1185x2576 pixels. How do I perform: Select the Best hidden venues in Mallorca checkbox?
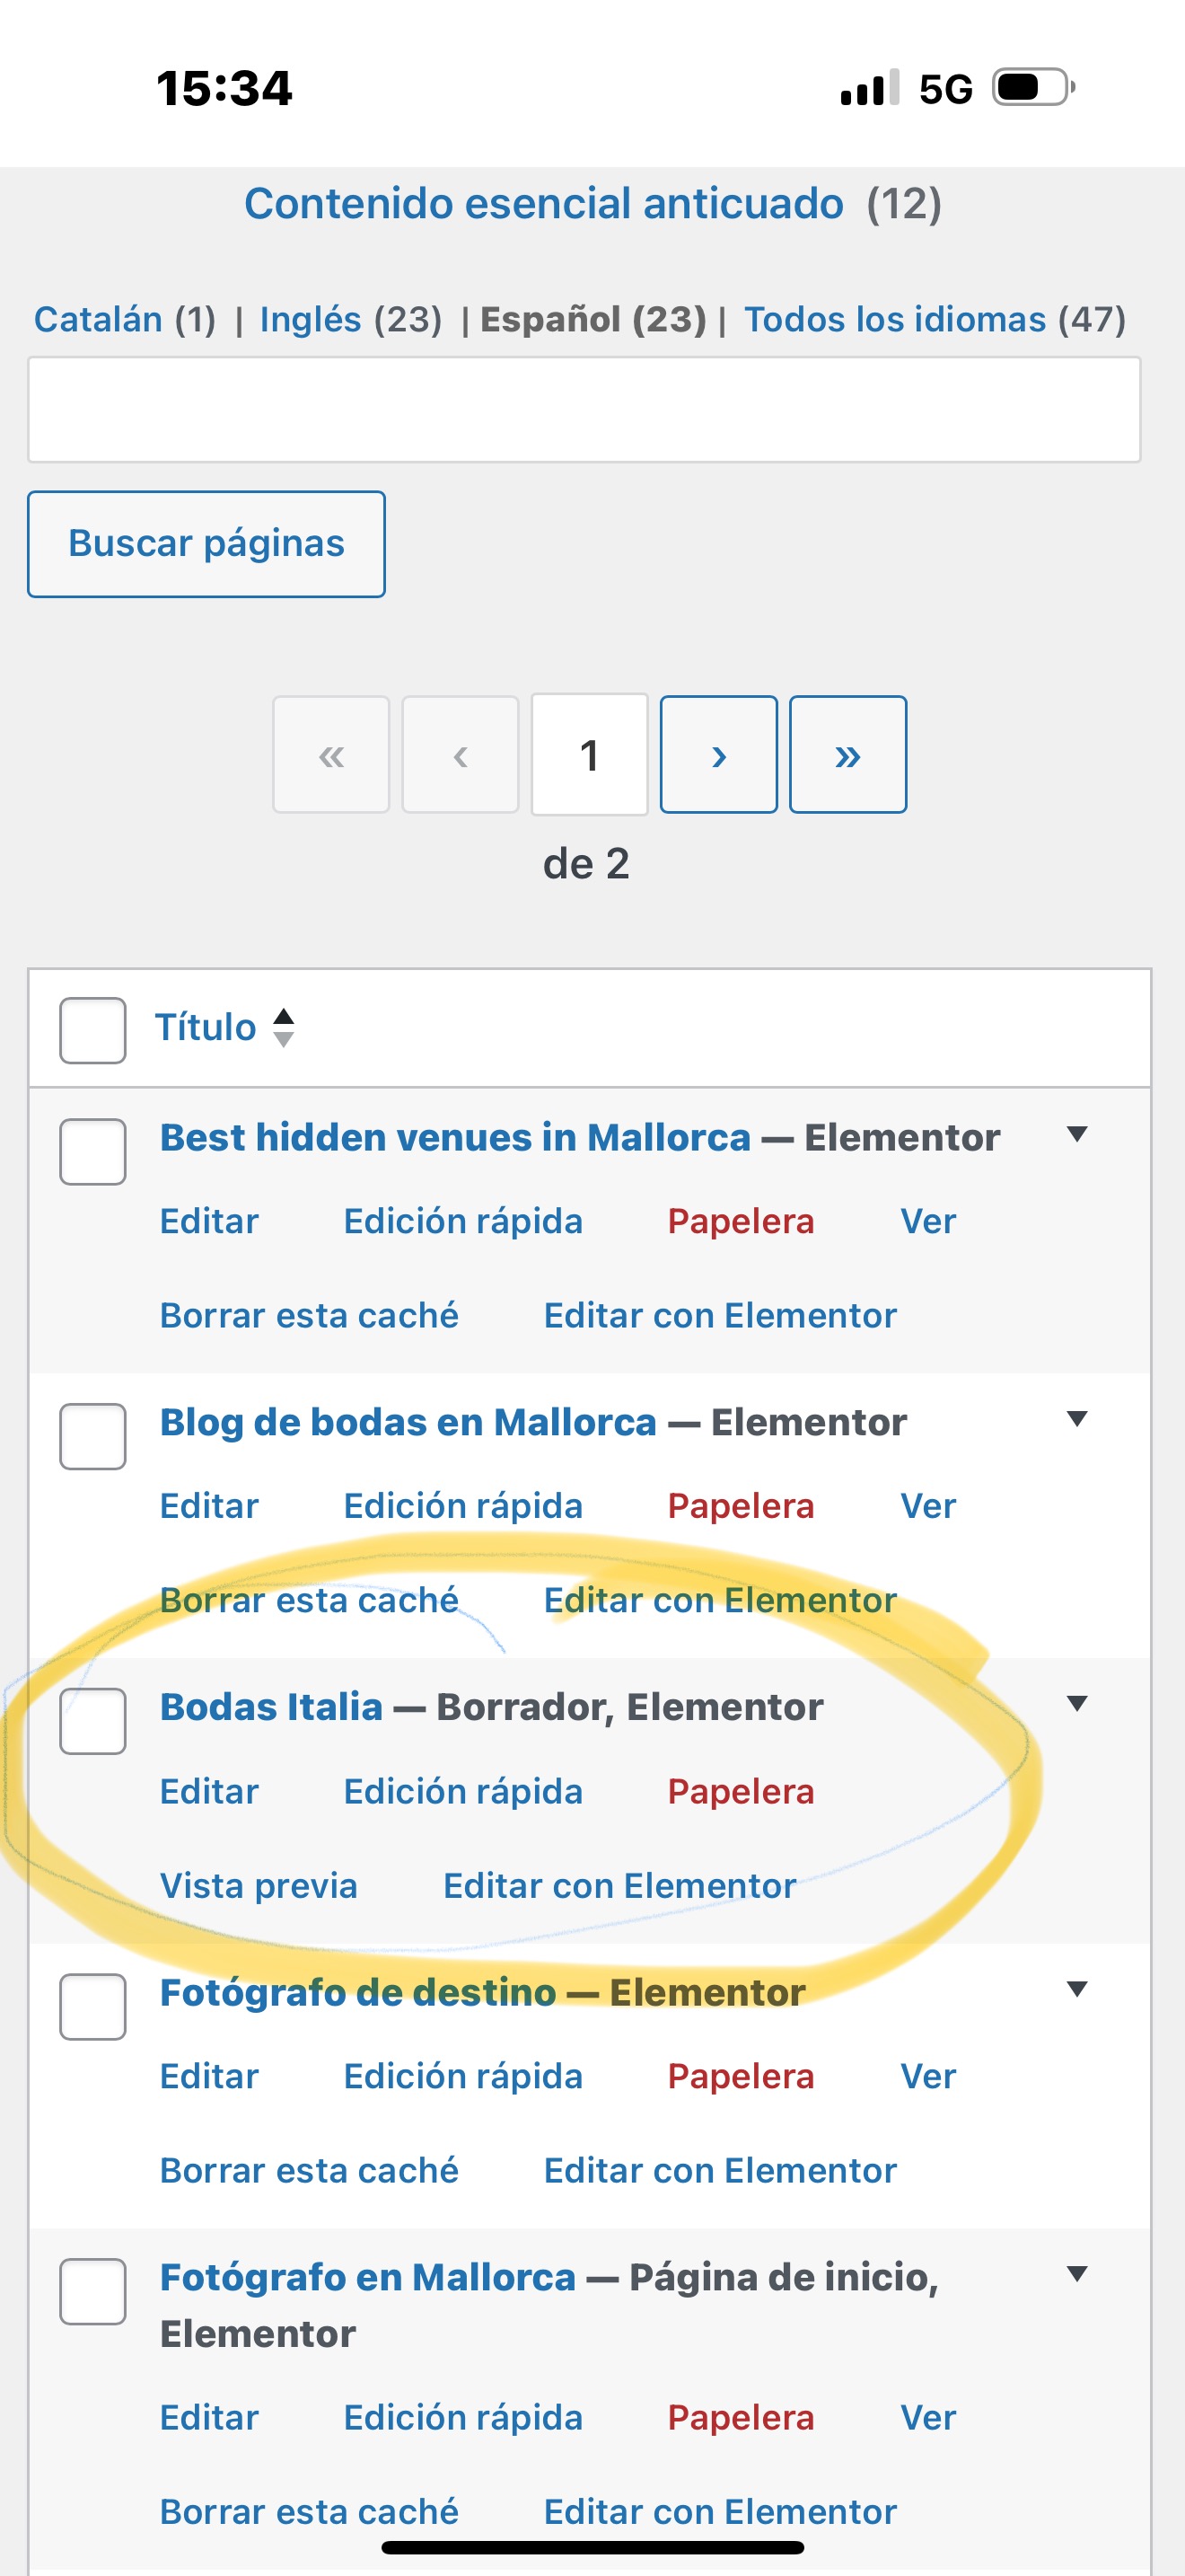click(93, 1151)
